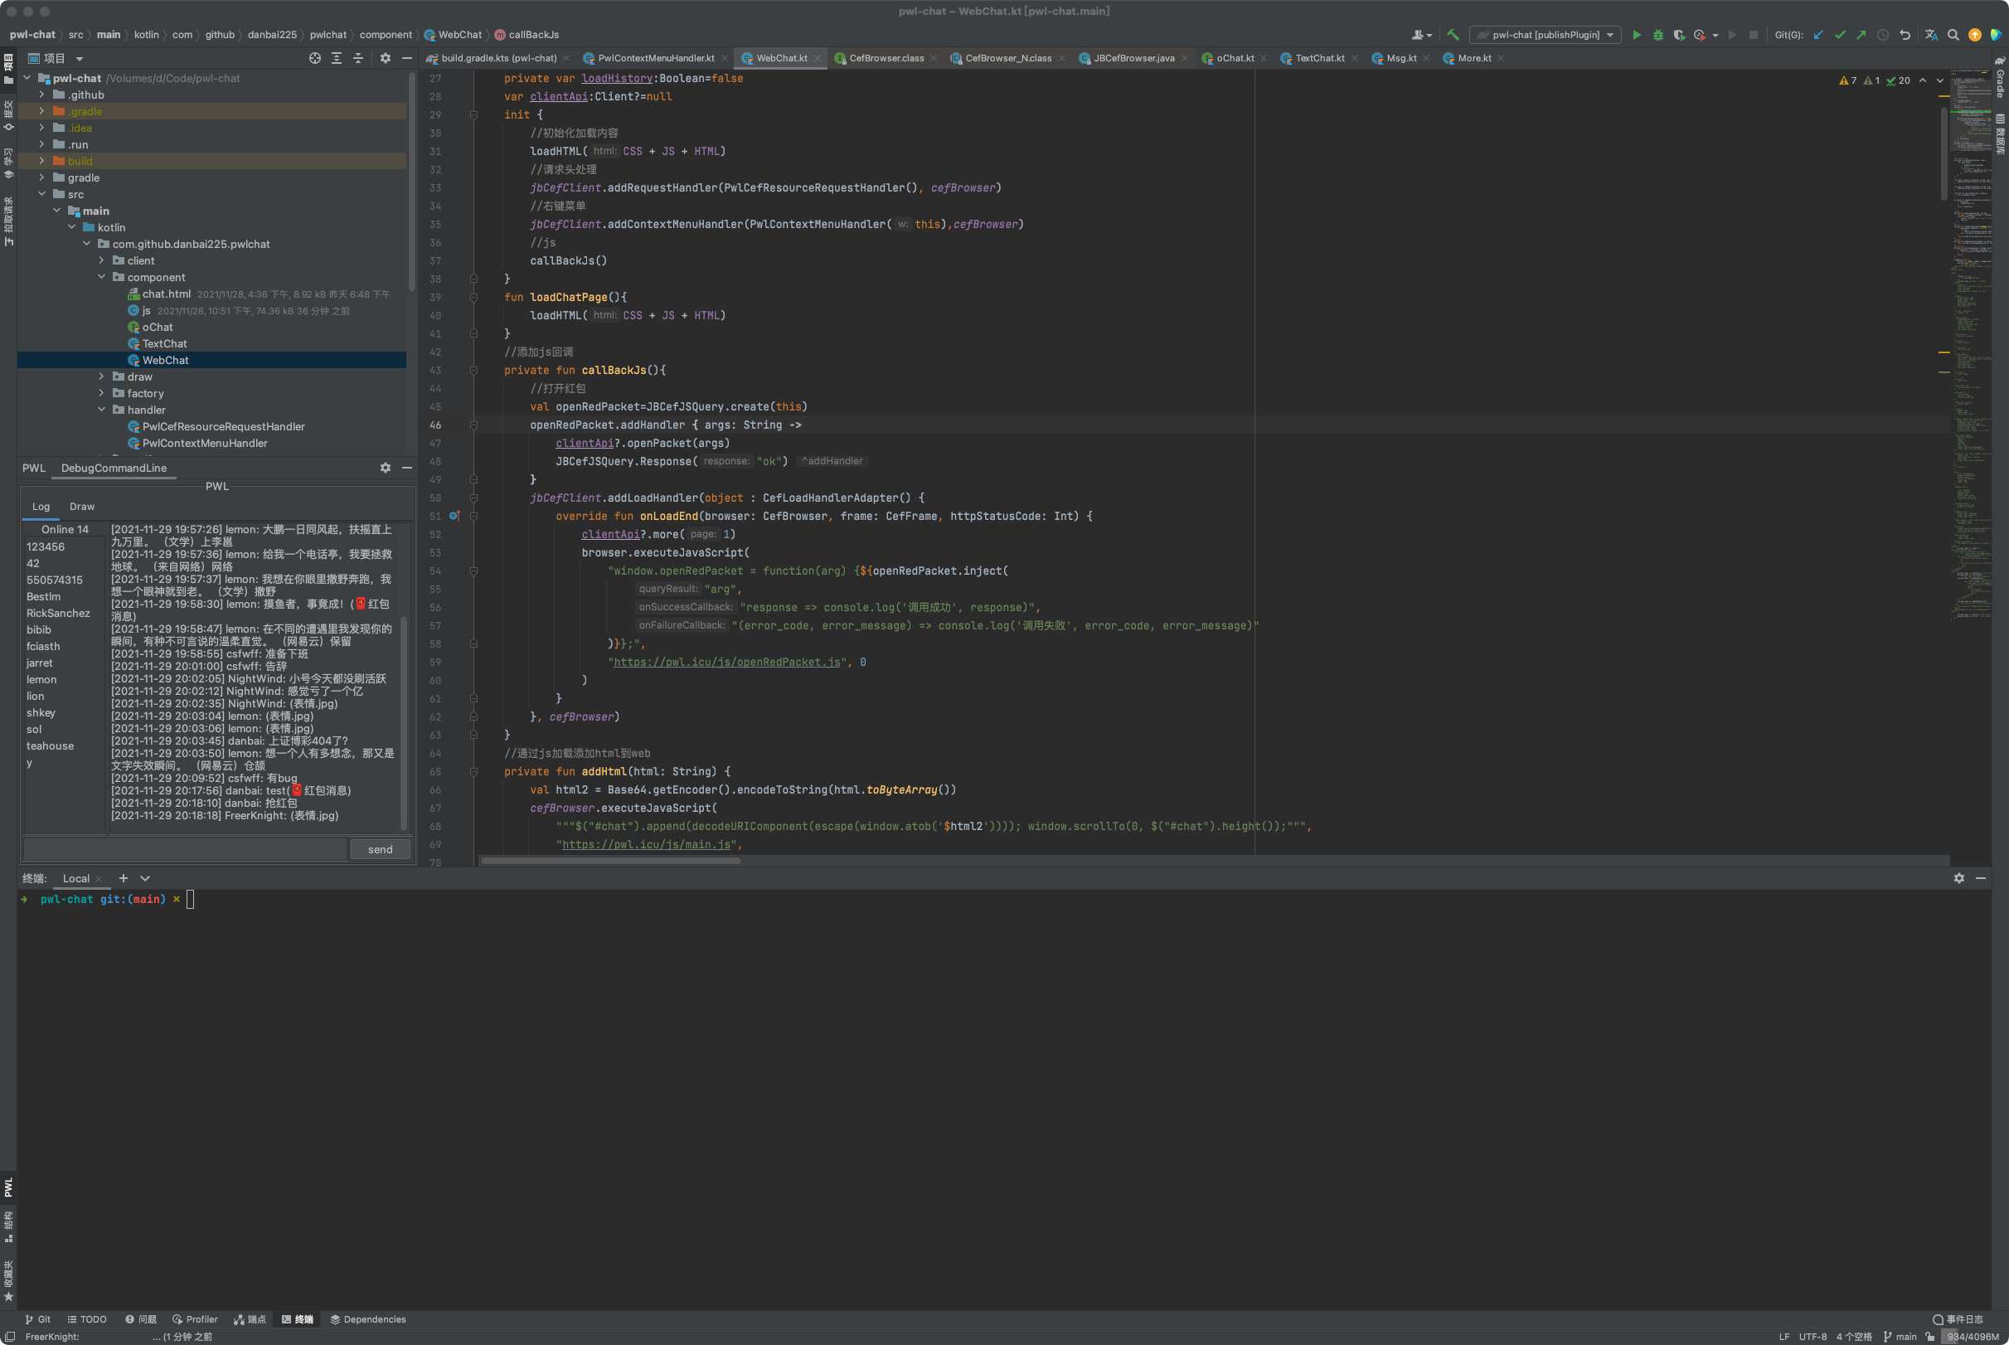Image resolution: width=2009 pixels, height=1345 pixels.
Task: Select chat.html file in project tree
Action: click(x=167, y=294)
